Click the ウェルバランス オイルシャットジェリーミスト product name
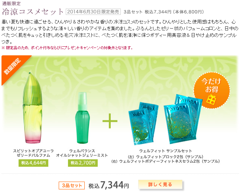 pos(82,153)
